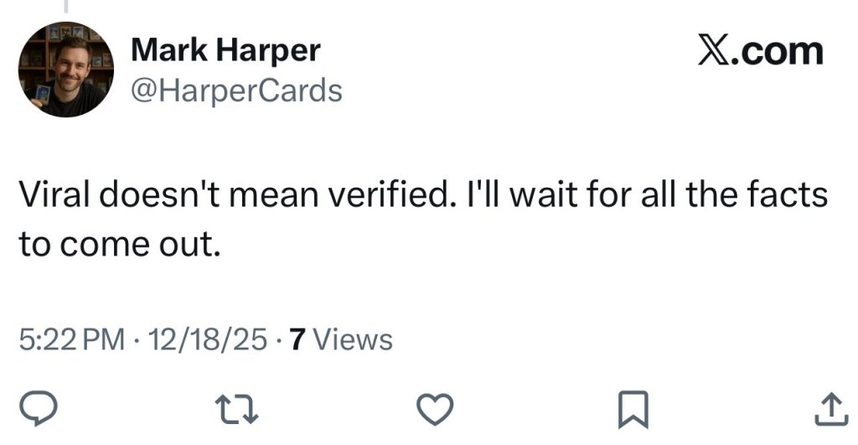Click the reply speech bubble icon
Viewport: 858px width, 445px height.
[37, 408]
